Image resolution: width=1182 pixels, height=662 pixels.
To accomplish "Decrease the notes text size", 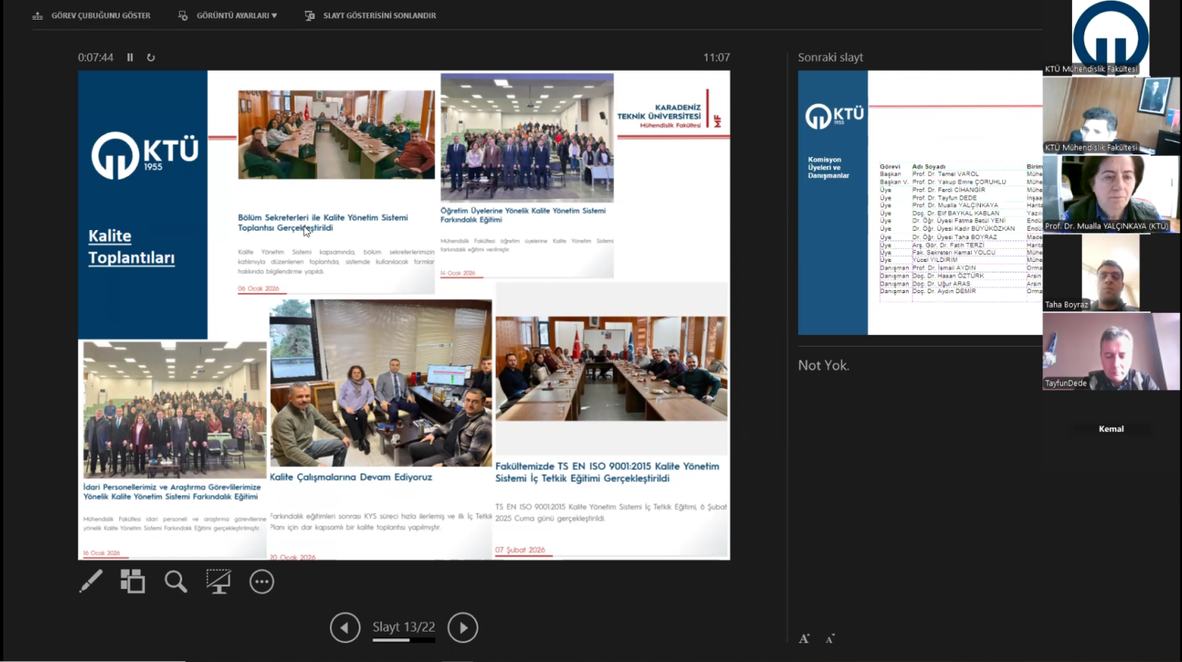I will pos(830,638).
